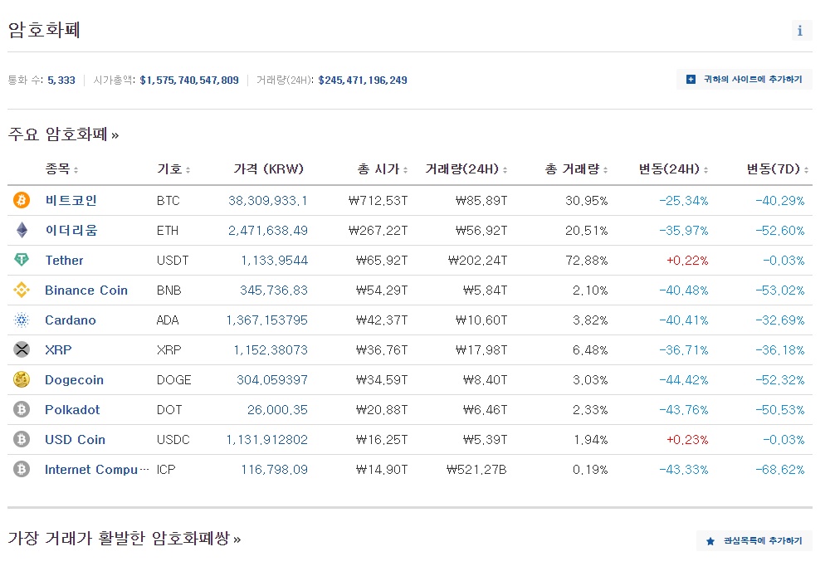Viewport: 830px width, 581px height.
Task: Click the Cardano logo icon
Action: click(22, 320)
